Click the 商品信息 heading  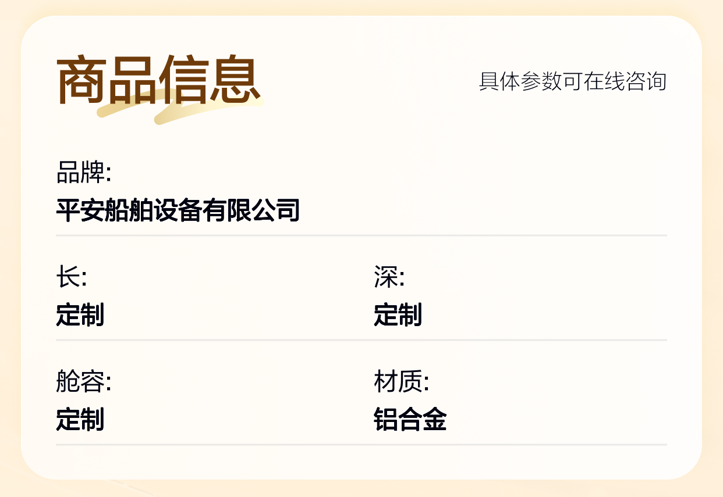coord(158,80)
